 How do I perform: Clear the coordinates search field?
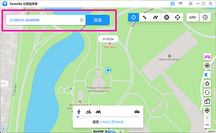point(82,20)
